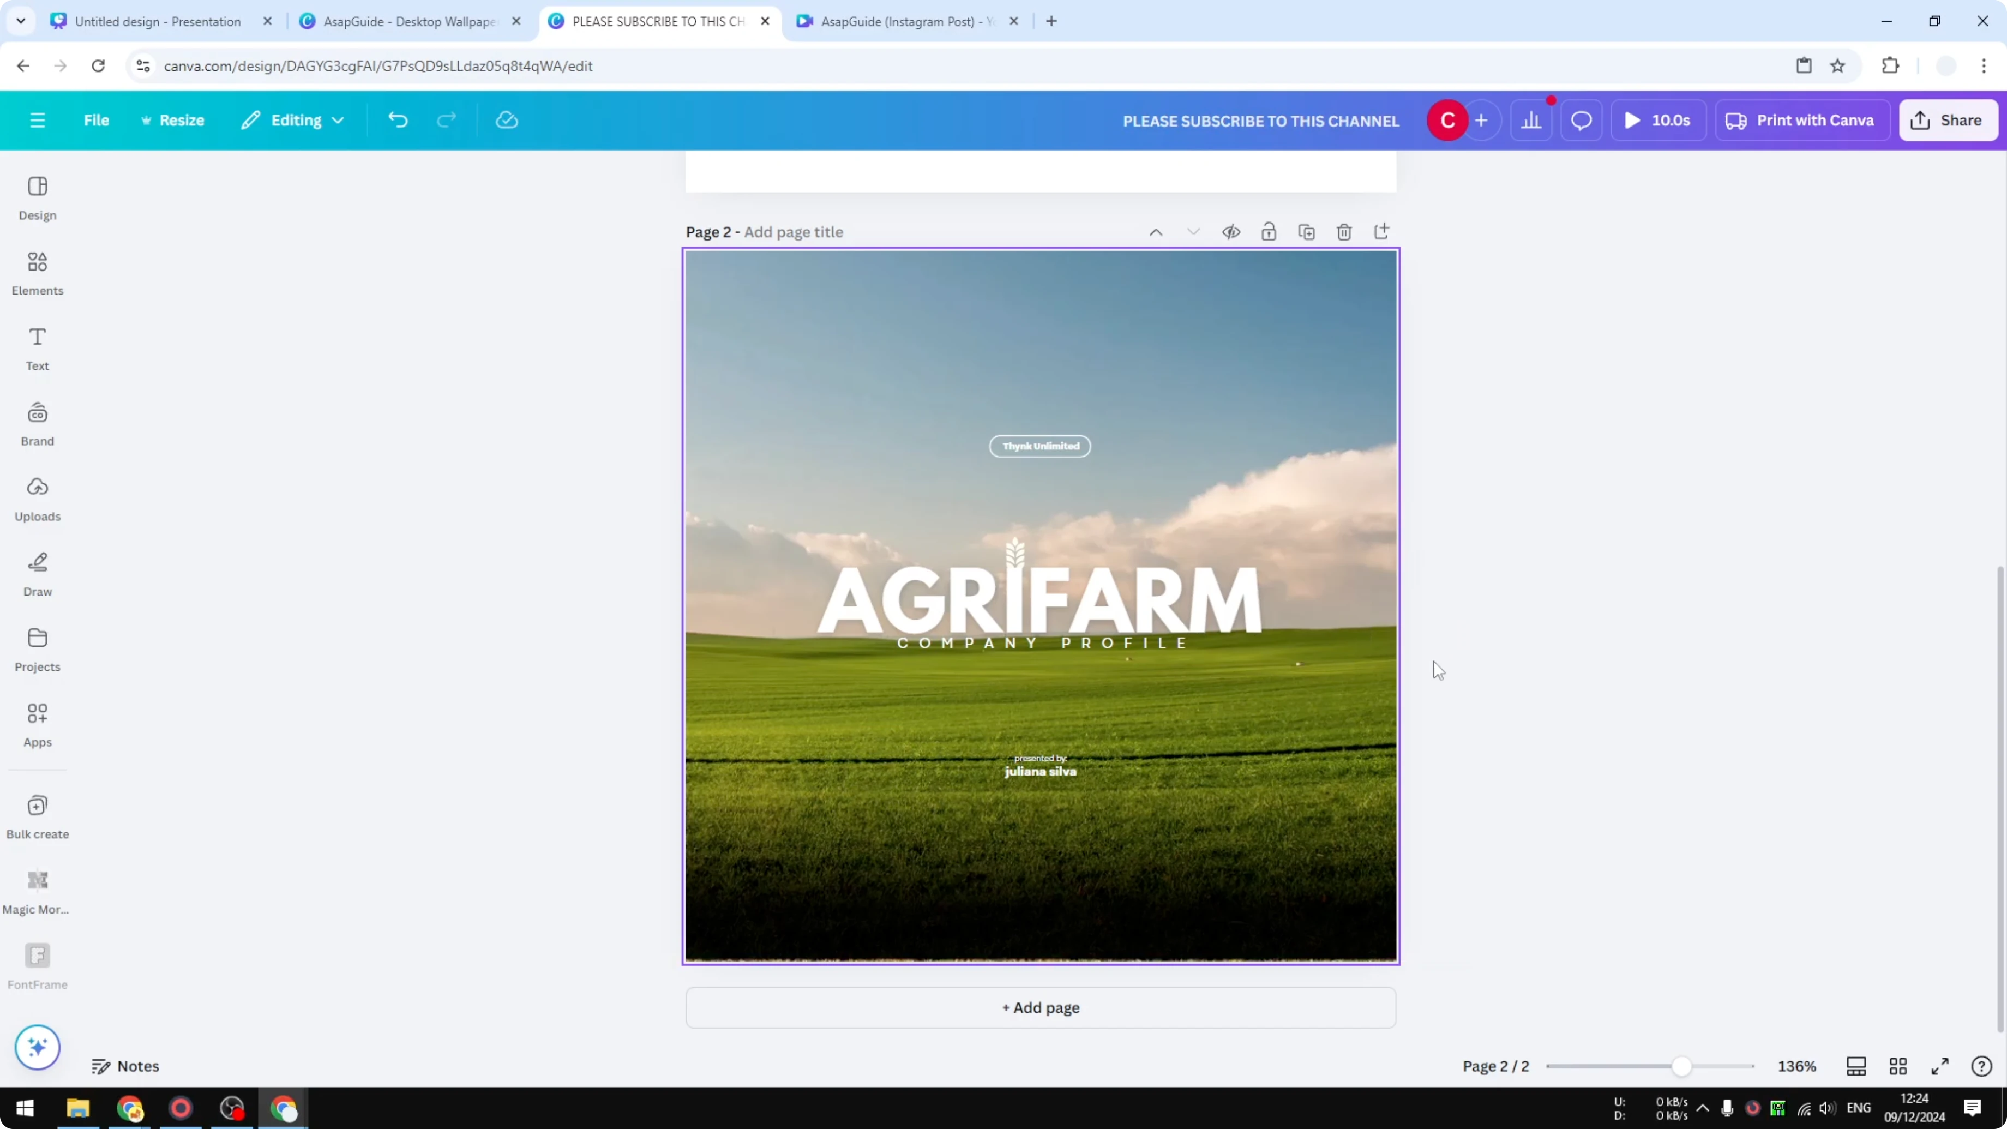Open the File menu

click(x=97, y=119)
